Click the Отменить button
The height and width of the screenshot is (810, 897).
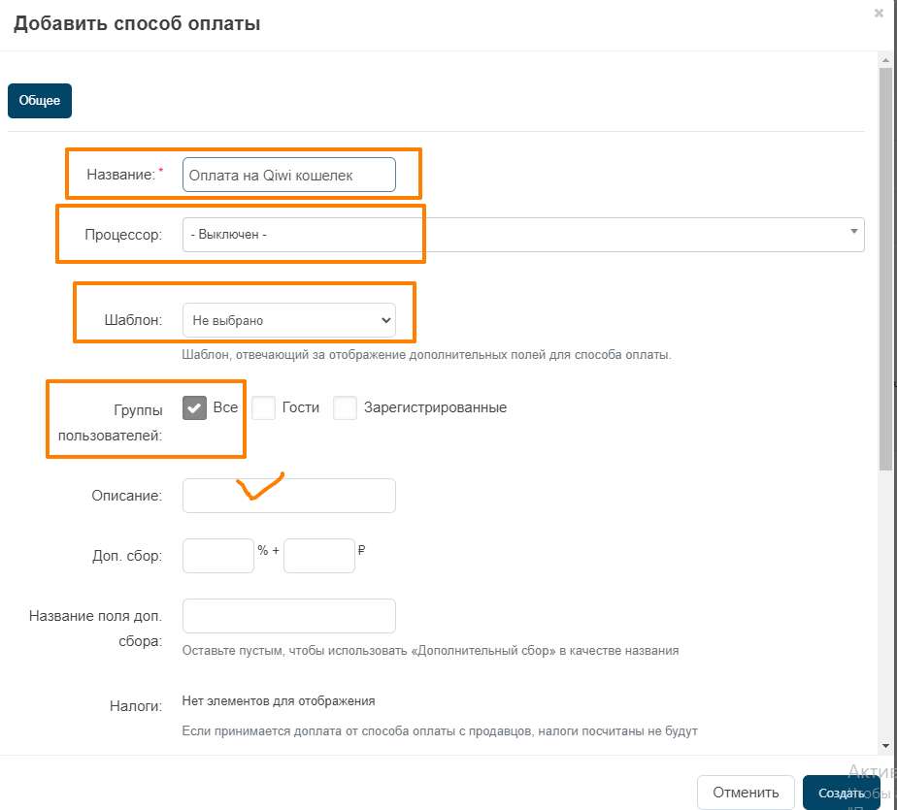746,793
